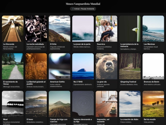The height and width of the screenshot is (125, 166).
Task: Click the Las Meninas title text
Action: 149,44
